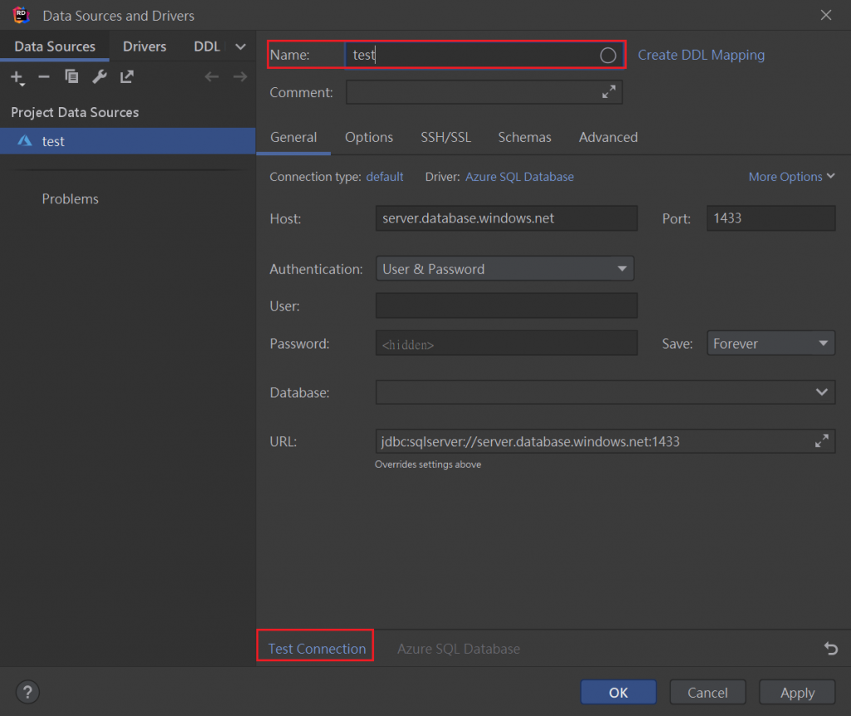Open the Schemas tab
Image resolution: width=851 pixels, height=716 pixels.
[x=525, y=137]
